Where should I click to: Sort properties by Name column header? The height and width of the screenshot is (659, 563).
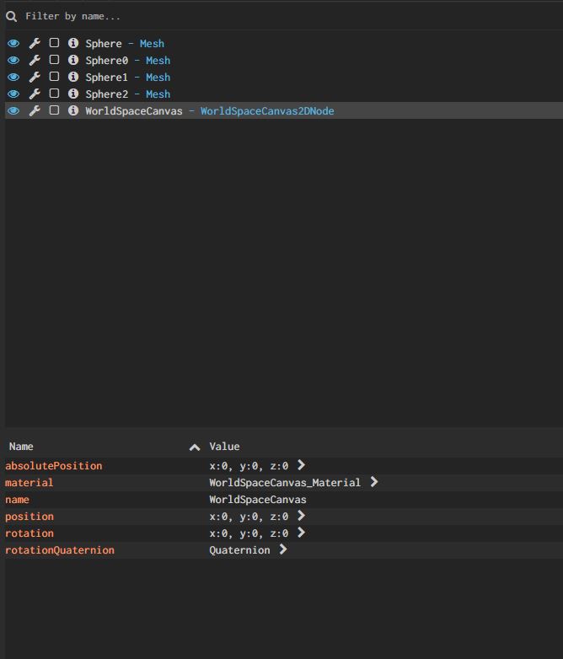(x=21, y=447)
